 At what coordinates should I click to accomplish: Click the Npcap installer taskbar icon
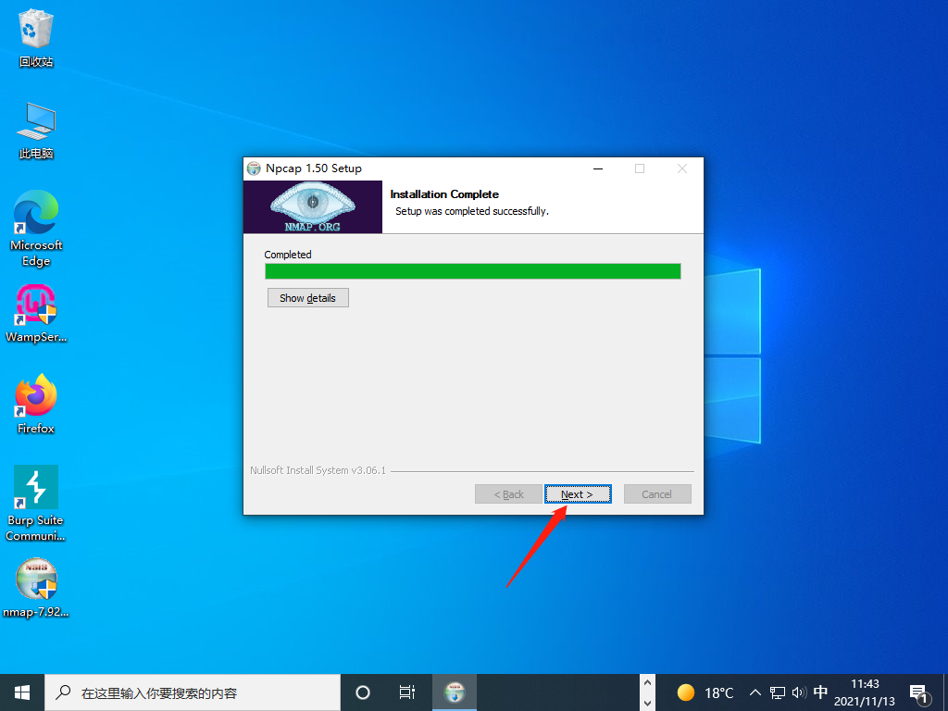455,692
